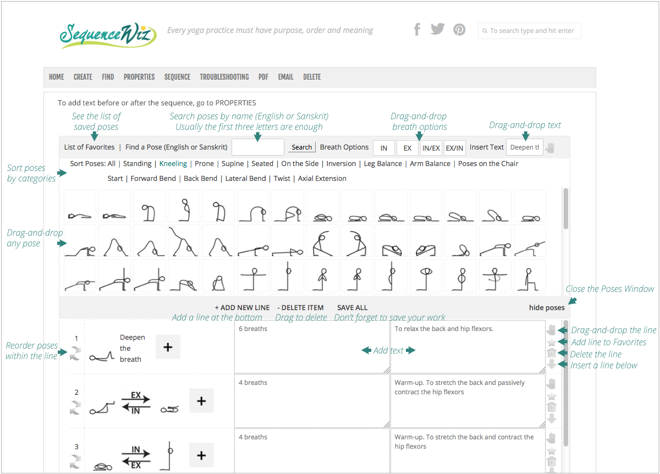The image size is (660, 474).
Task: Add line 3 to Favorites star
Action: pyautogui.click(x=552, y=450)
